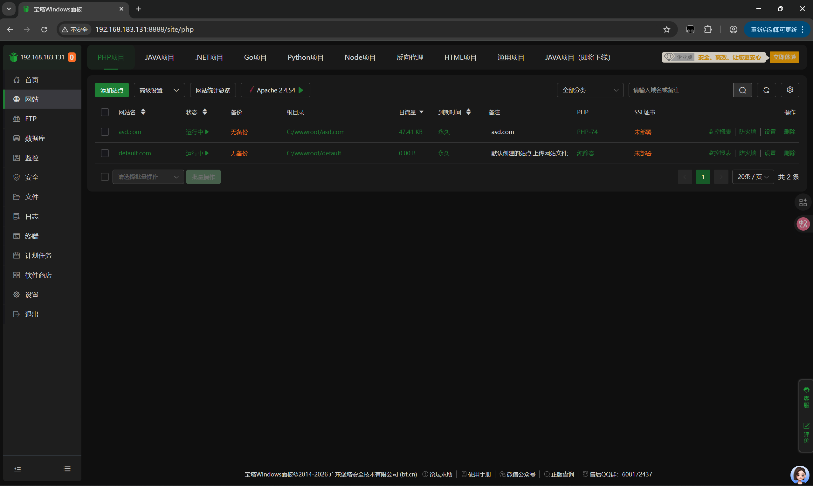Bookmark this page with star icon

pos(666,30)
